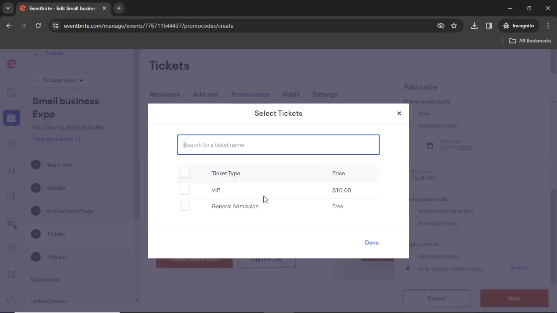Click the Add code panel scrollbar
Viewport: 557px width, 313px height.
point(553,236)
